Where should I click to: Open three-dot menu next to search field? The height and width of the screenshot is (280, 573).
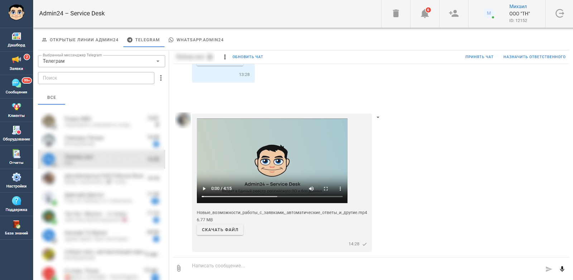(x=161, y=78)
